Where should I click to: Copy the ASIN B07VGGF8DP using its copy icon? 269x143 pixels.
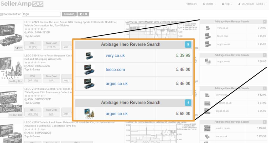pyautogui.click(x=25, y=99)
